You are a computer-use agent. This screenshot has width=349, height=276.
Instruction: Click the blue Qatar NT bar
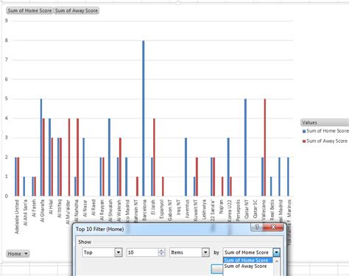click(x=245, y=147)
